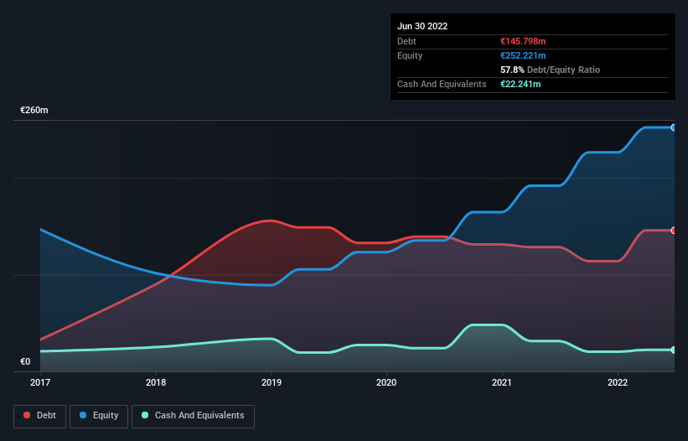Click Cash And Equivalents label in tooltip
The width and height of the screenshot is (688, 441).
pyautogui.click(x=442, y=84)
